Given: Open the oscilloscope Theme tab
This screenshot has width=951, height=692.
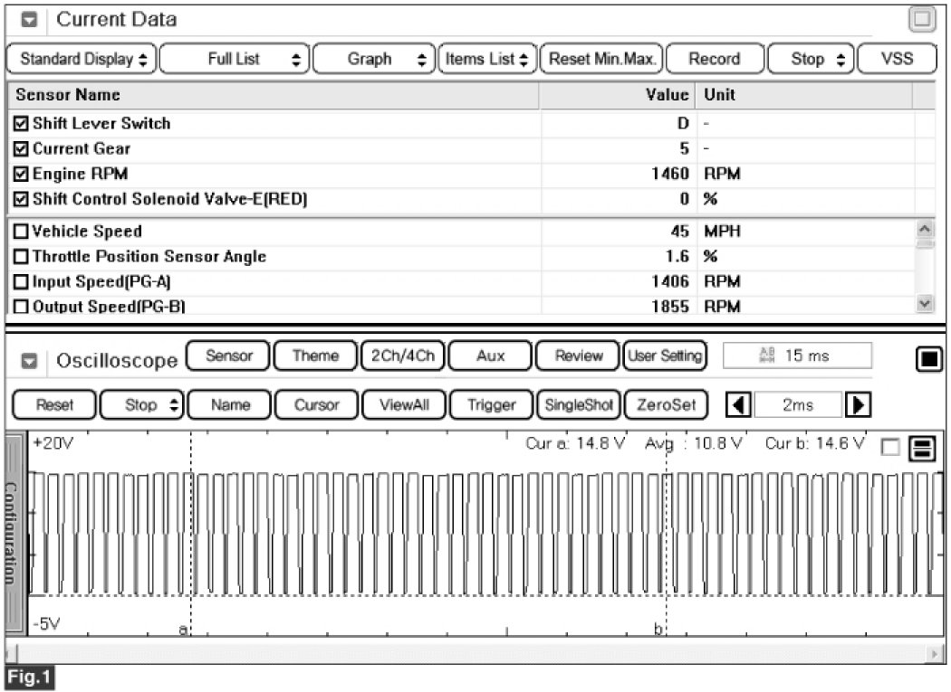Looking at the screenshot, I should coord(315,355).
